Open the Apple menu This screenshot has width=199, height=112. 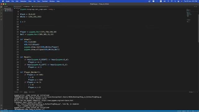pos(3,1)
